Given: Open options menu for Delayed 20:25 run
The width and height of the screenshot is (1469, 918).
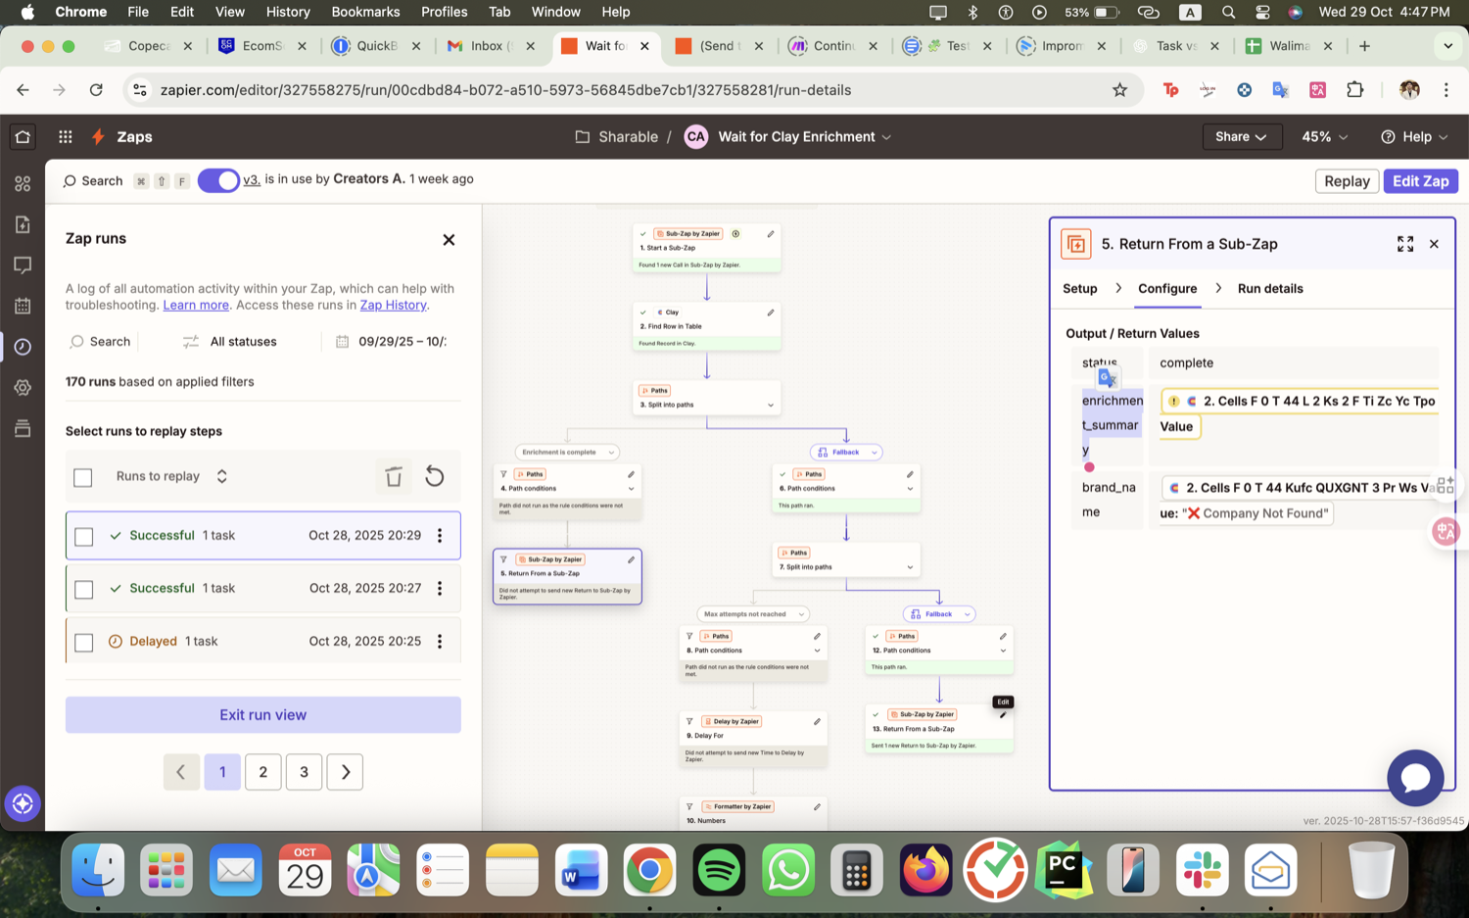Looking at the screenshot, I should (440, 642).
